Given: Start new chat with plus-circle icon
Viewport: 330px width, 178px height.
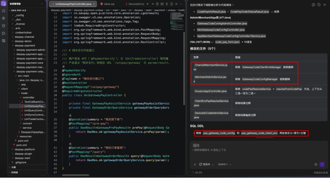Looking at the screenshot, I should pos(313,5).
